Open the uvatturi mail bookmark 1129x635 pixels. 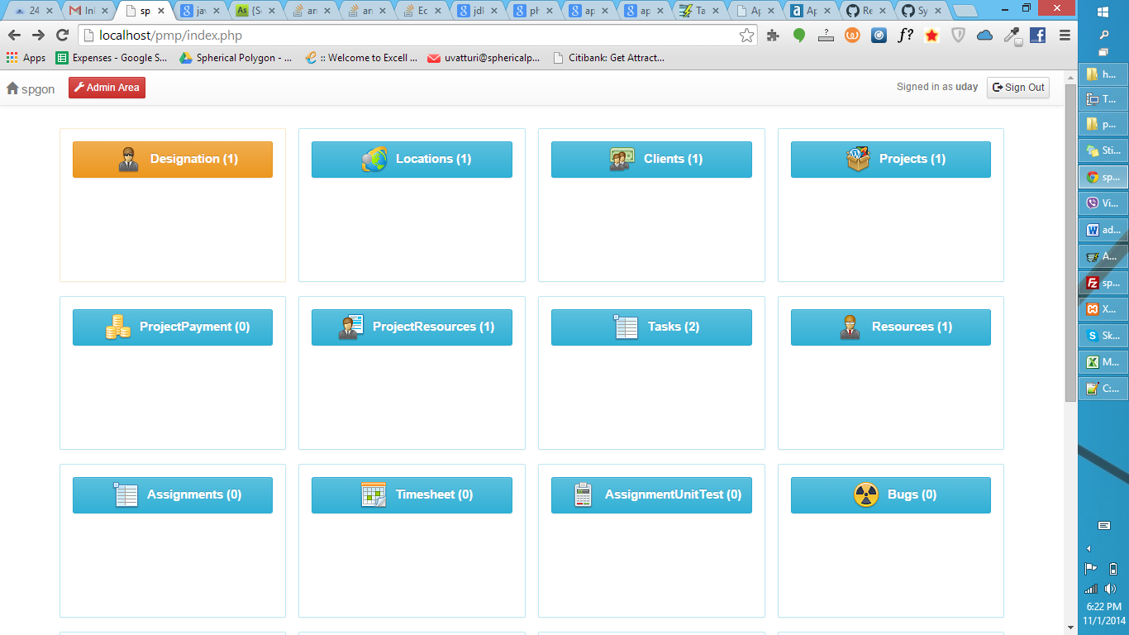[485, 58]
